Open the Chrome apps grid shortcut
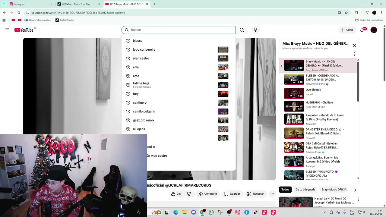The width and height of the screenshot is (386, 217). coord(4,20)
